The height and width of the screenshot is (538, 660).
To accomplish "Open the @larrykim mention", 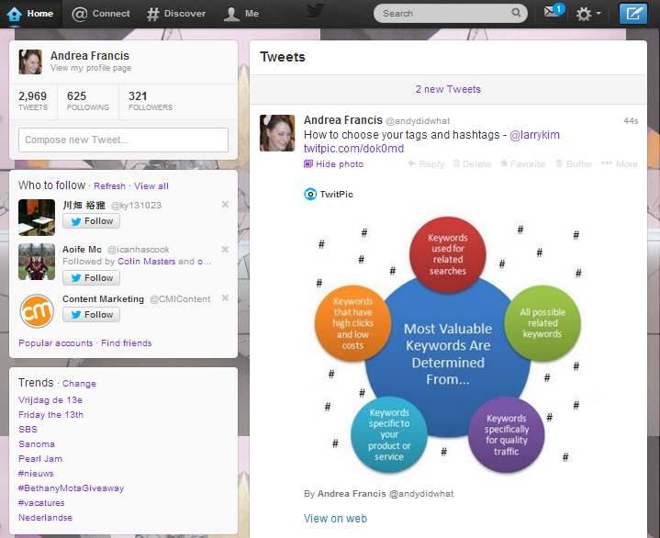I will 534,135.
